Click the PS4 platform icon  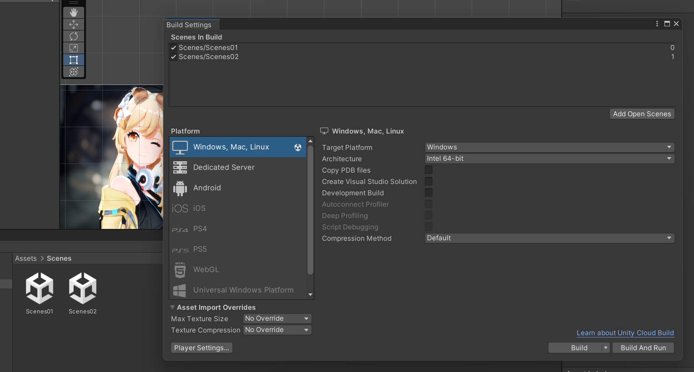(180, 230)
